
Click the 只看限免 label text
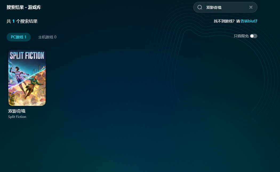pos(241,36)
